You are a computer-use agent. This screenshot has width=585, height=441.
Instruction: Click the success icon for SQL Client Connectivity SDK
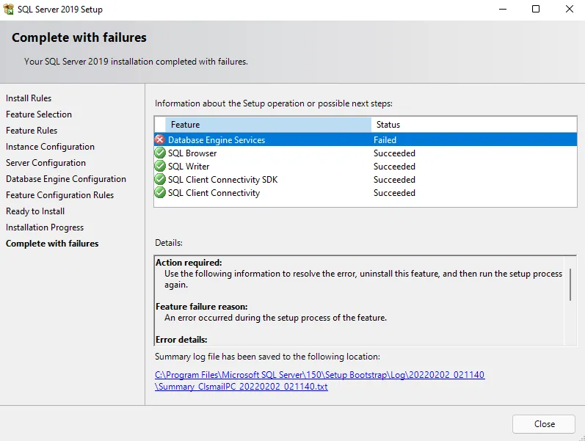pos(160,180)
